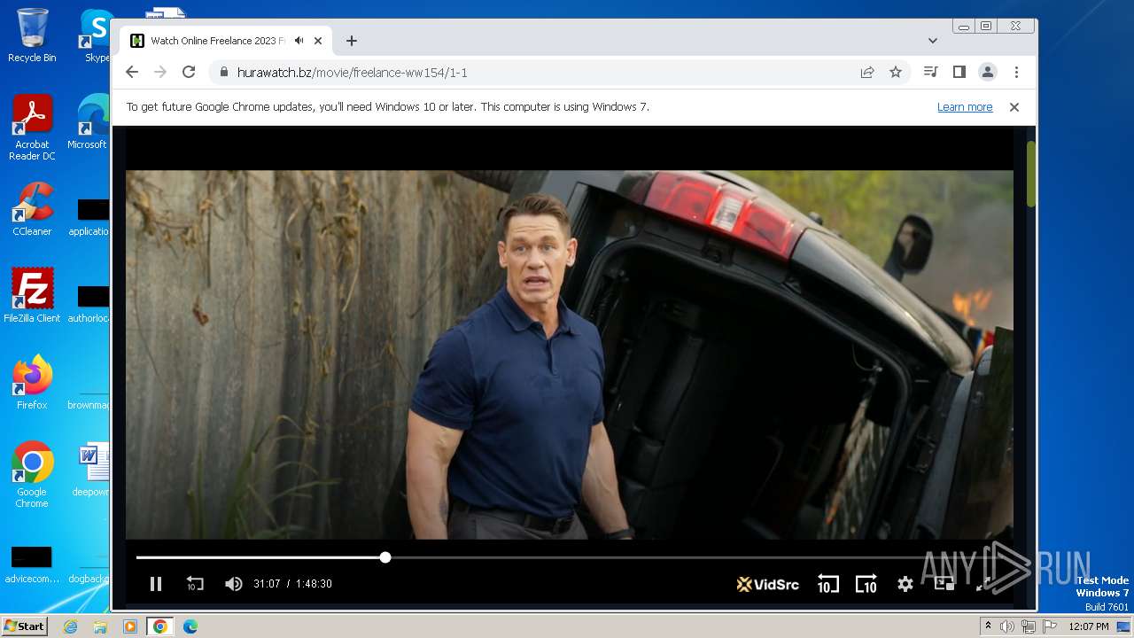Screen dimensions: 1134x638
Task: Switch to Chrome in taskbar
Action: pyautogui.click(x=159, y=626)
